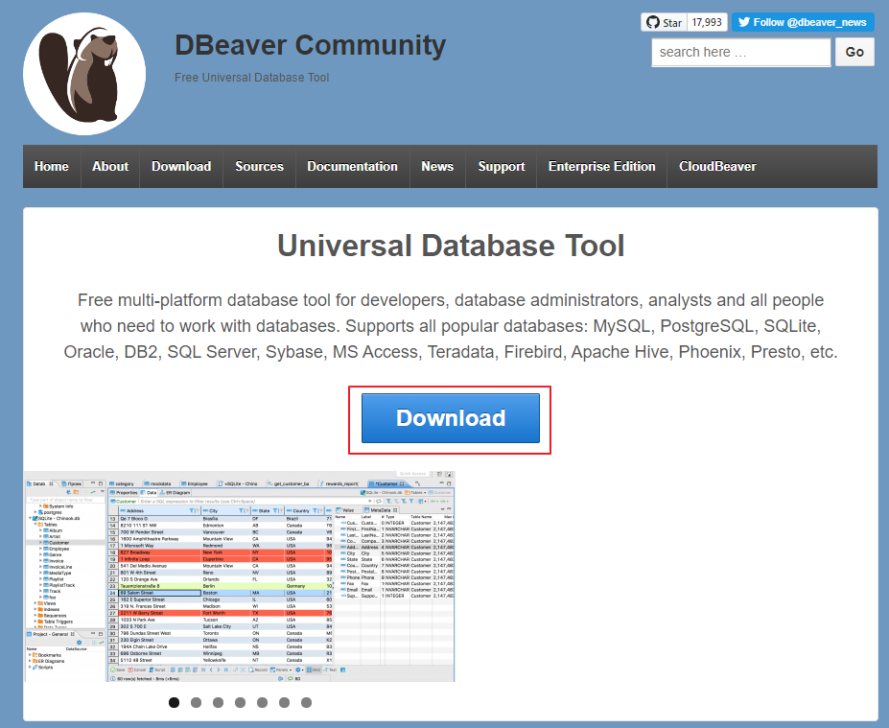The width and height of the screenshot is (889, 728).
Task: Follow @dbeaver_news on Twitter
Action: [803, 22]
